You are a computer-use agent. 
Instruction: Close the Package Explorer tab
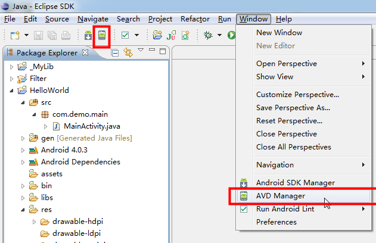point(85,52)
